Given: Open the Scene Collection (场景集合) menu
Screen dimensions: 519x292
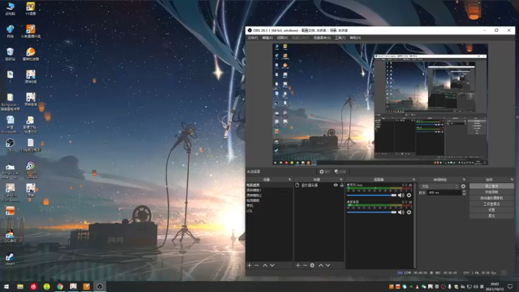Looking at the screenshot, I should (322, 38).
